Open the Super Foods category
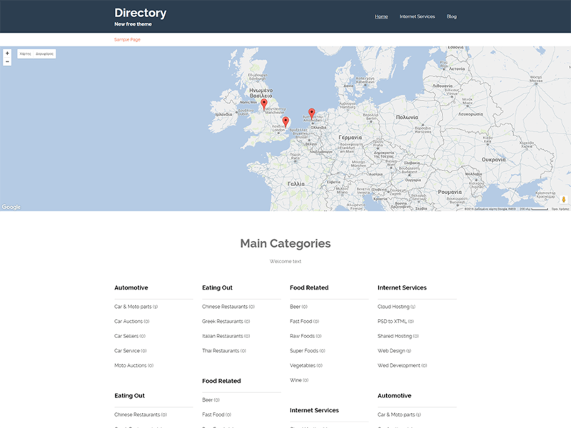571x428 pixels. point(306,350)
